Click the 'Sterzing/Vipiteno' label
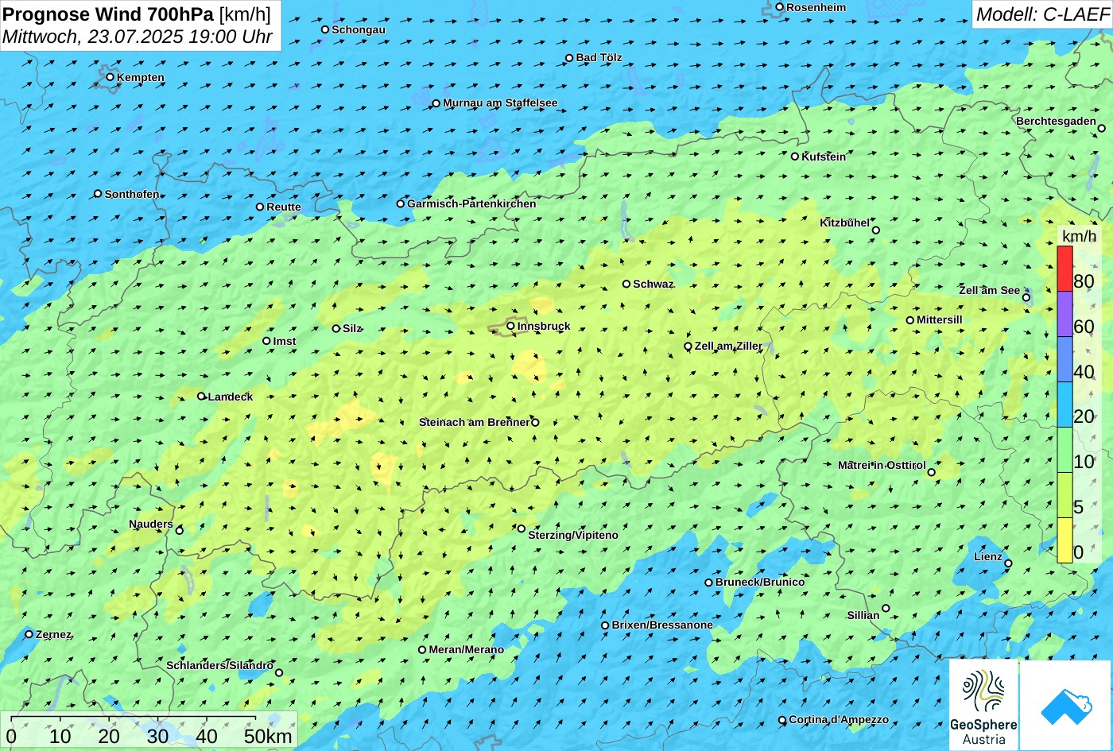 point(573,535)
